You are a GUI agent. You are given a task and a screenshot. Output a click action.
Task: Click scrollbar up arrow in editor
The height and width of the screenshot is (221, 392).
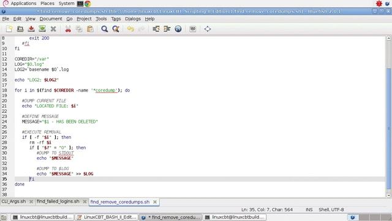pos(389,38)
